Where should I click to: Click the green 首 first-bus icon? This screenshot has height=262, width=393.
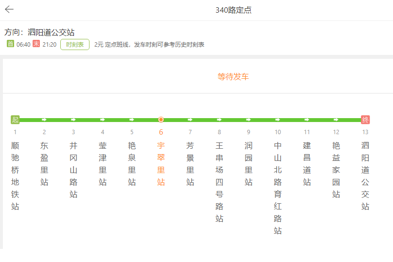[10, 44]
